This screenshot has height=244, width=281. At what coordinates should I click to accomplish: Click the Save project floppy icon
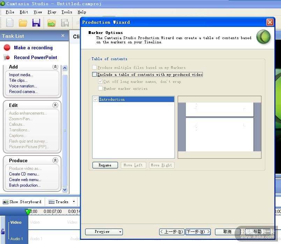(36, 23)
